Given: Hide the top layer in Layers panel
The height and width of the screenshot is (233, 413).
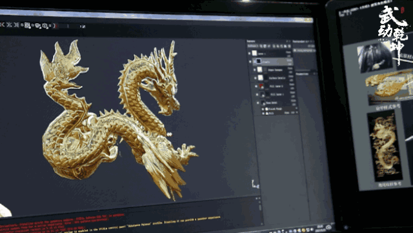Looking at the screenshot, I should (250, 54).
